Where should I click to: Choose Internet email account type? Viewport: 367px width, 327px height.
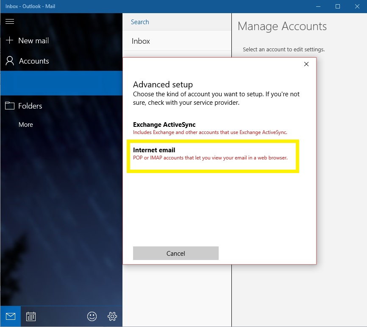(210, 154)
